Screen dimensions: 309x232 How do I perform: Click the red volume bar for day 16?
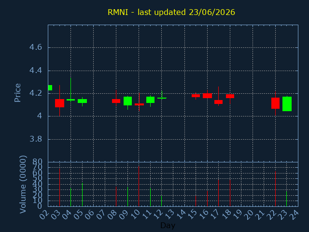[x=207, y=199]
